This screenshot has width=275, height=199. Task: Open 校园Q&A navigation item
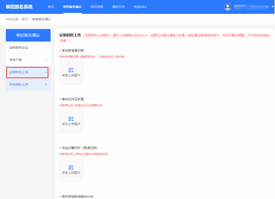140,7
